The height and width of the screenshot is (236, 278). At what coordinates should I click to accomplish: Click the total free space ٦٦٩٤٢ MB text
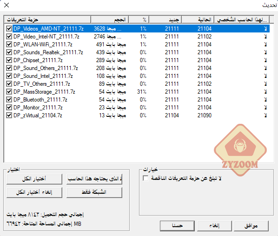pyautogui.click(x=44, y=224)
